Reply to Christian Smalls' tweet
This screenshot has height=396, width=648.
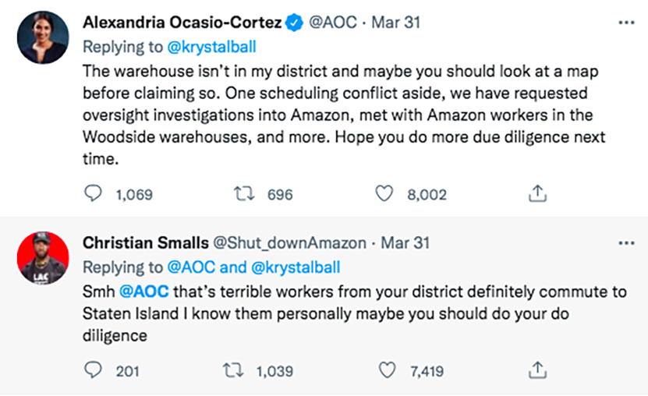point(94,371)
